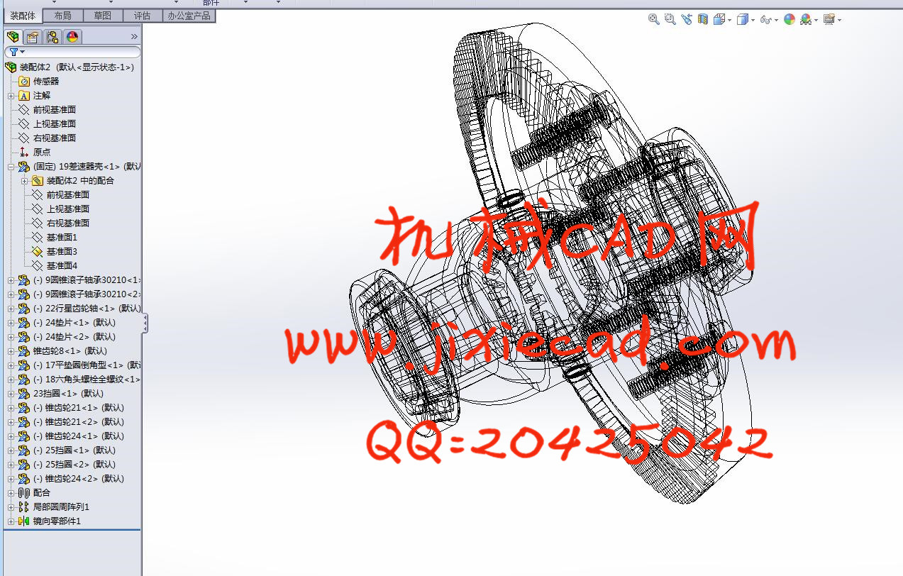Select 锥齿轮24<1> in the tree
The image size is (903, 576).
tap(79, 436)
